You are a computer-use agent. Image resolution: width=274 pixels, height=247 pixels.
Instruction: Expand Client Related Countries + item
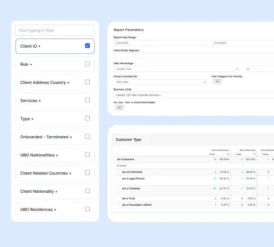coord(55,173)
